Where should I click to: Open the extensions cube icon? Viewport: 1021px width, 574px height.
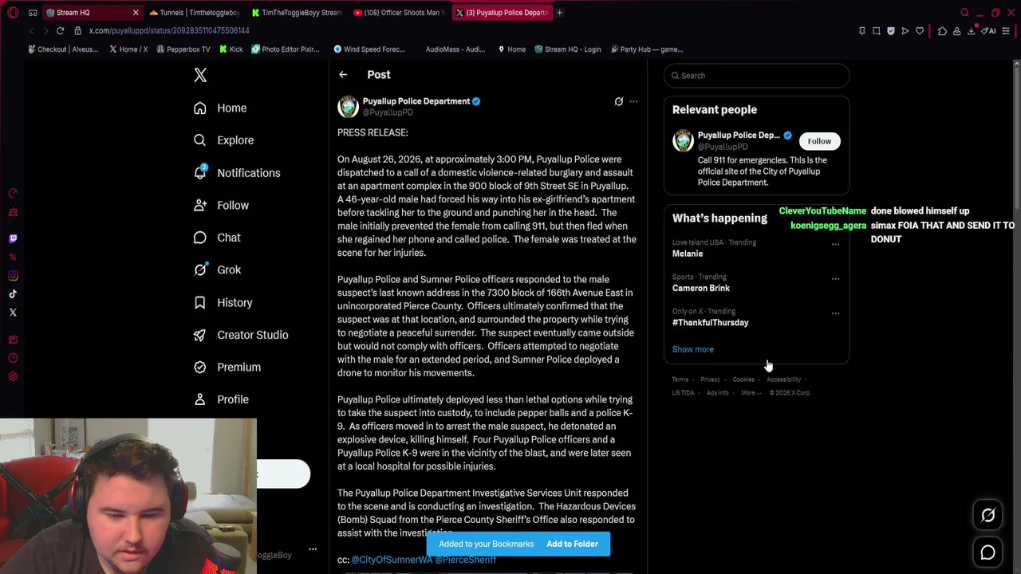[942, 31]
